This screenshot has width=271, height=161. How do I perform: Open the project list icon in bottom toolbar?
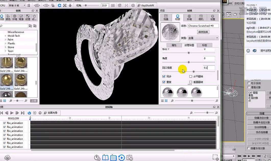coord(113,157)
